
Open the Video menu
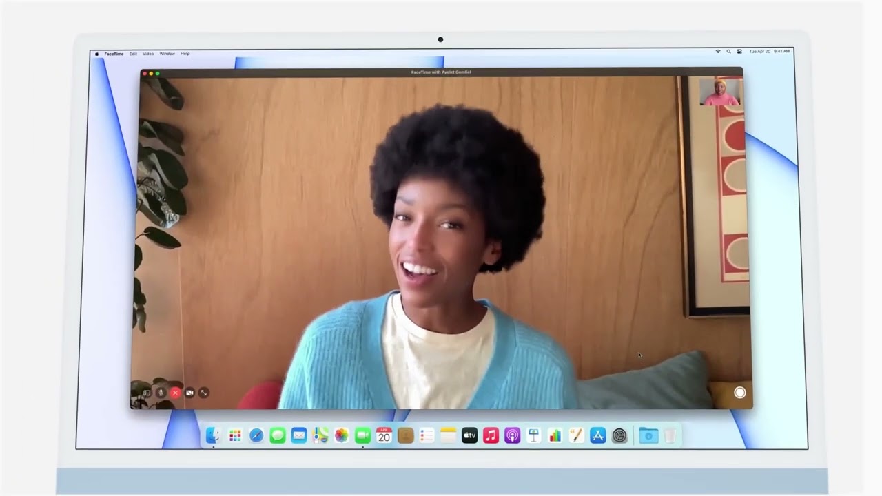pos(148,54)
